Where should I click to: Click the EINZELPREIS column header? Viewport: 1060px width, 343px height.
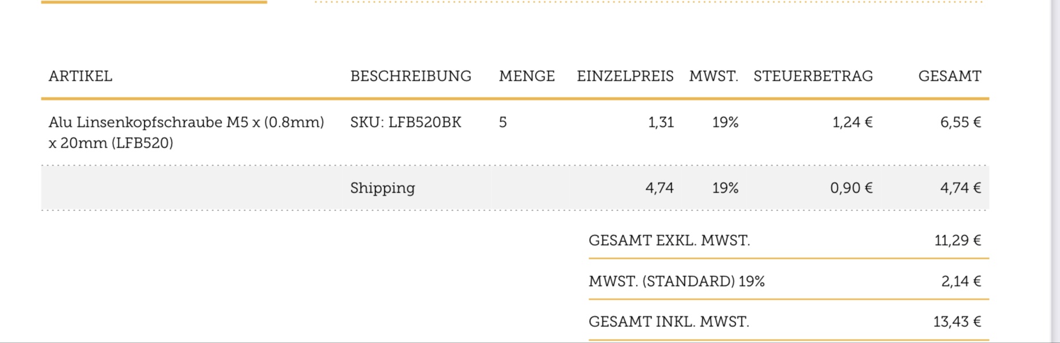pos(625,76)
